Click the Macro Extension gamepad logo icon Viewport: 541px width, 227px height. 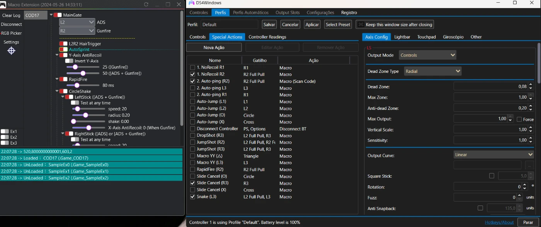tap(3, 4)
